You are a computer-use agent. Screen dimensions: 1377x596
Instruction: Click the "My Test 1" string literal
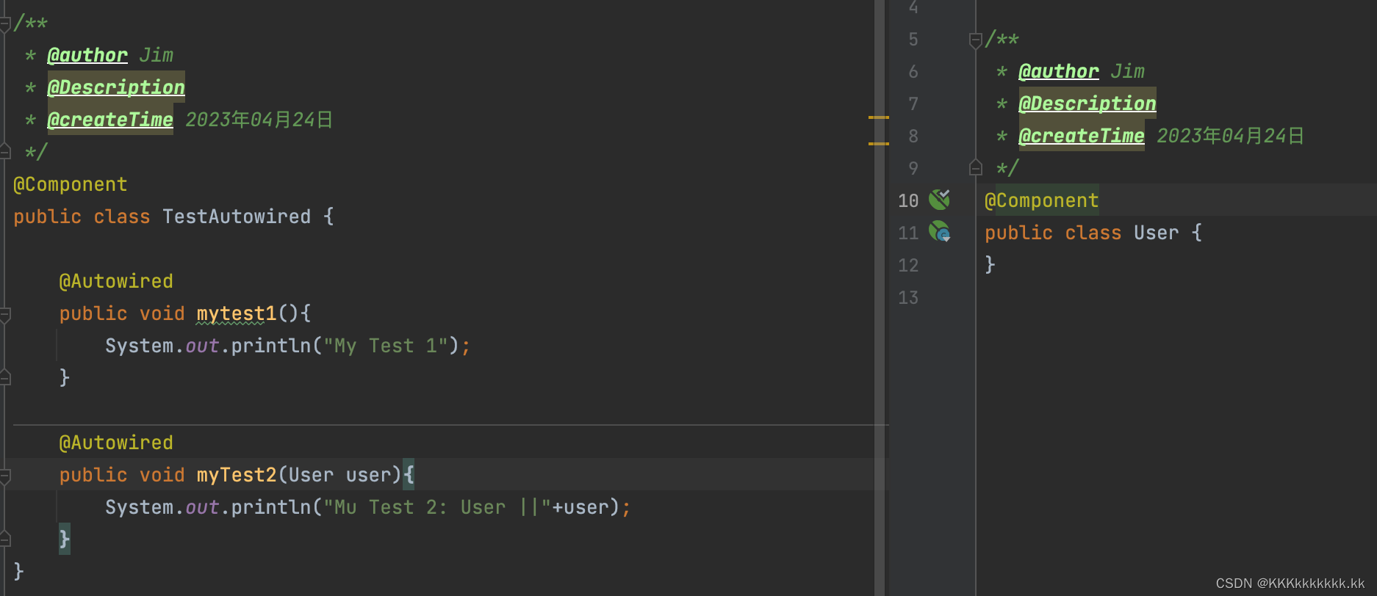point(386,346)
